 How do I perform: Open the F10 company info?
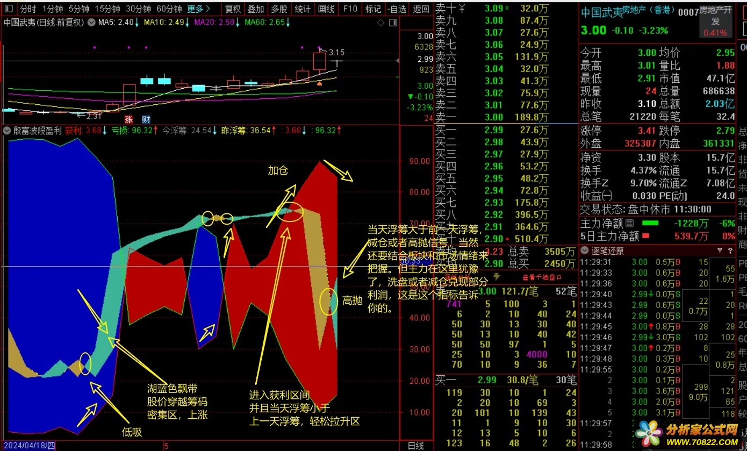[x=350, y=9]
